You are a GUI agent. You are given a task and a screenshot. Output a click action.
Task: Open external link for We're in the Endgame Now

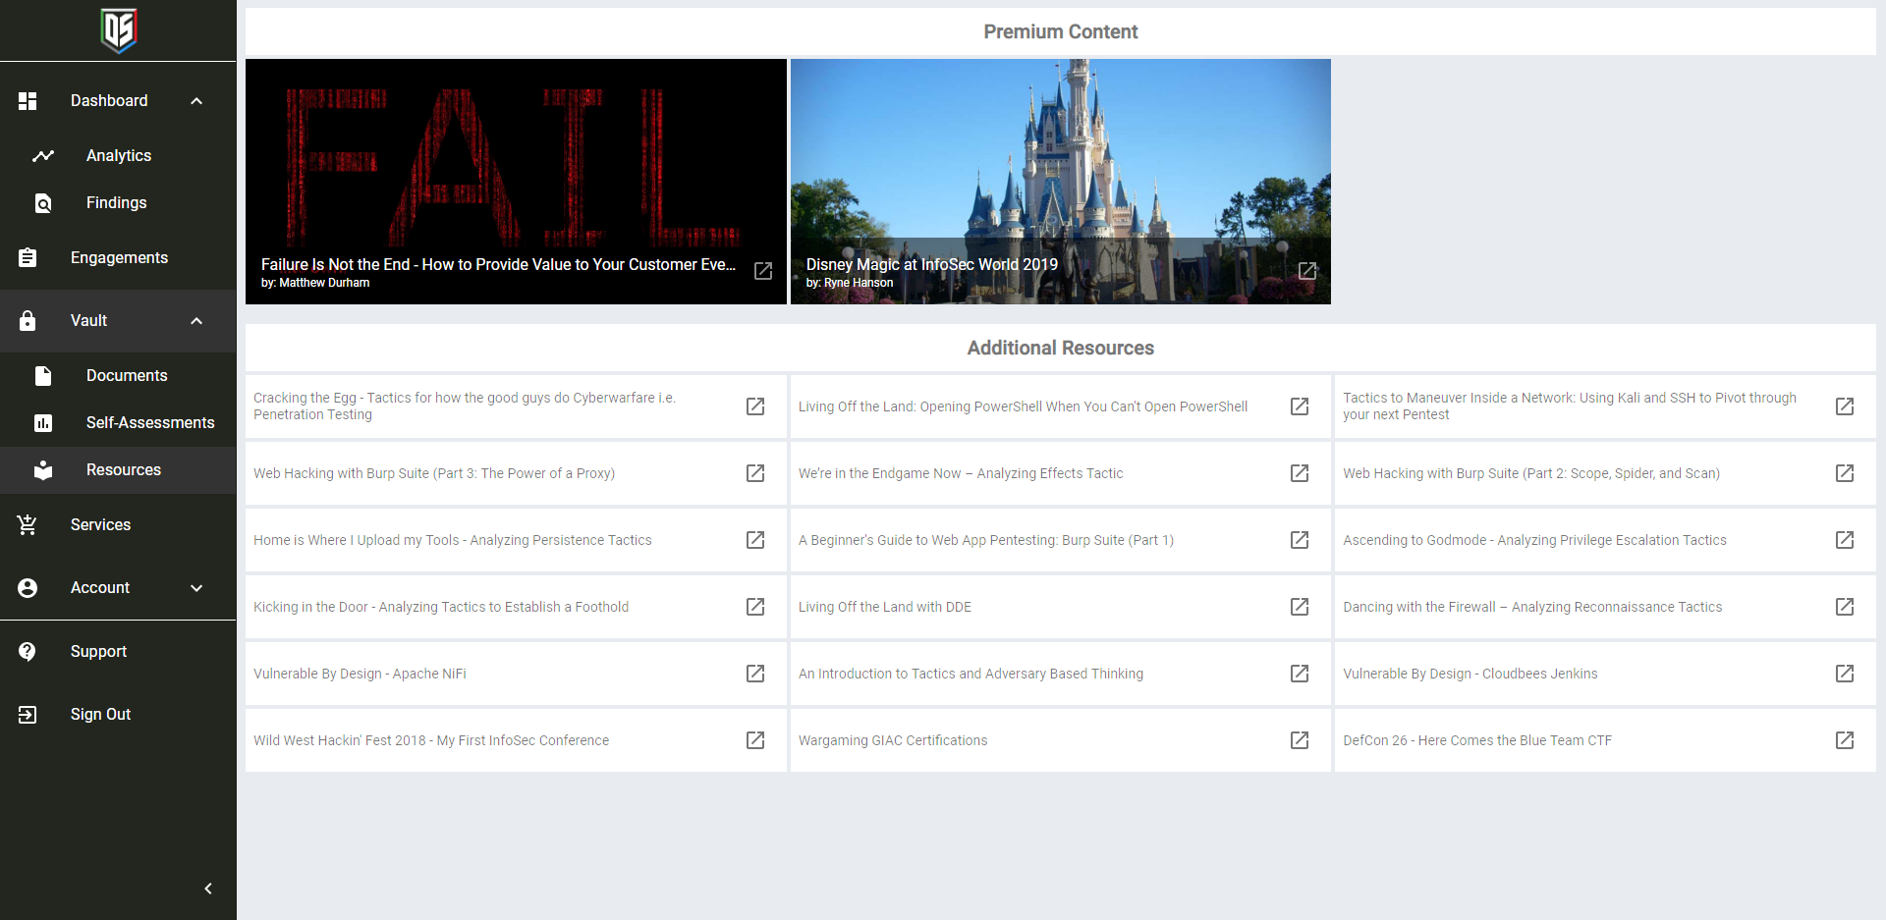[x=1300, y=473]
